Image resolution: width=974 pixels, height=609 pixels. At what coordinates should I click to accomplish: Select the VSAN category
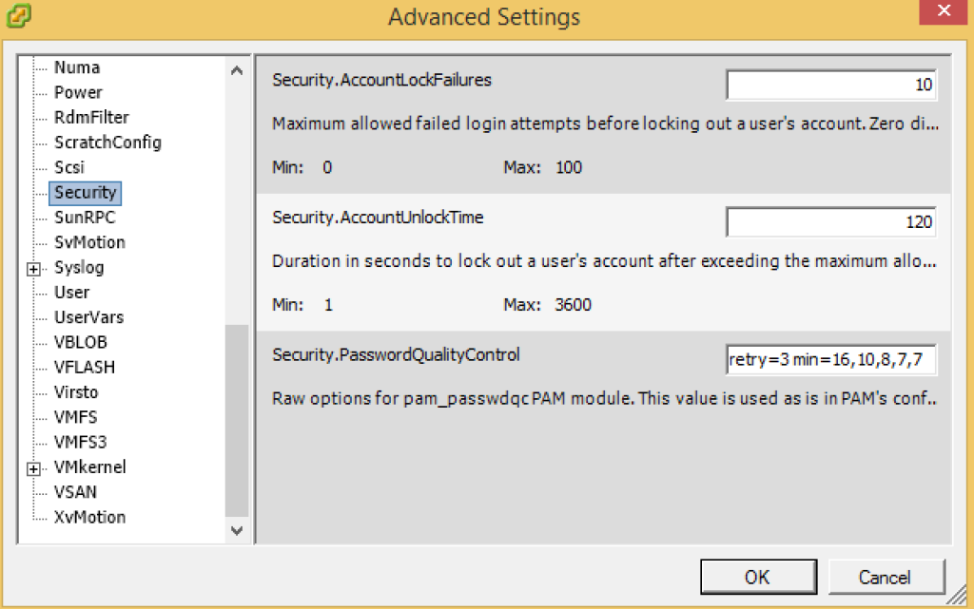tap(76, 491)
